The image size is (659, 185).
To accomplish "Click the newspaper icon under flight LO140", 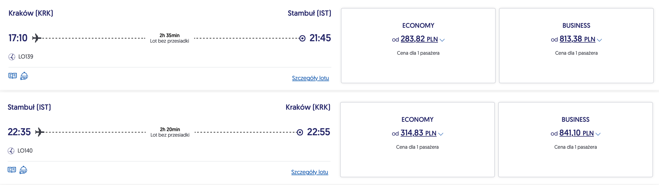I will pyautogui.click(x=12, y=170).
